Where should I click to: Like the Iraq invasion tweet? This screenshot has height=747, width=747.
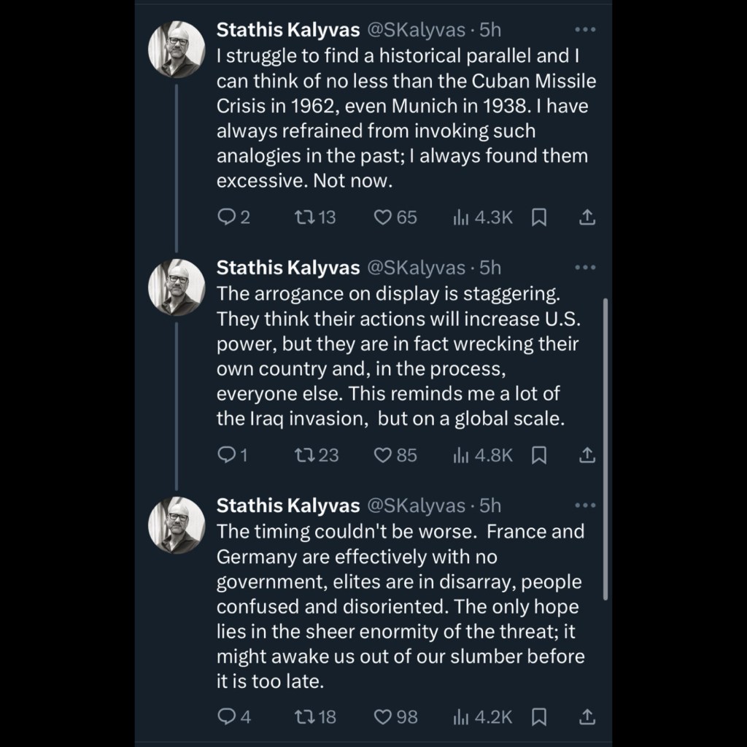(383, 455)
